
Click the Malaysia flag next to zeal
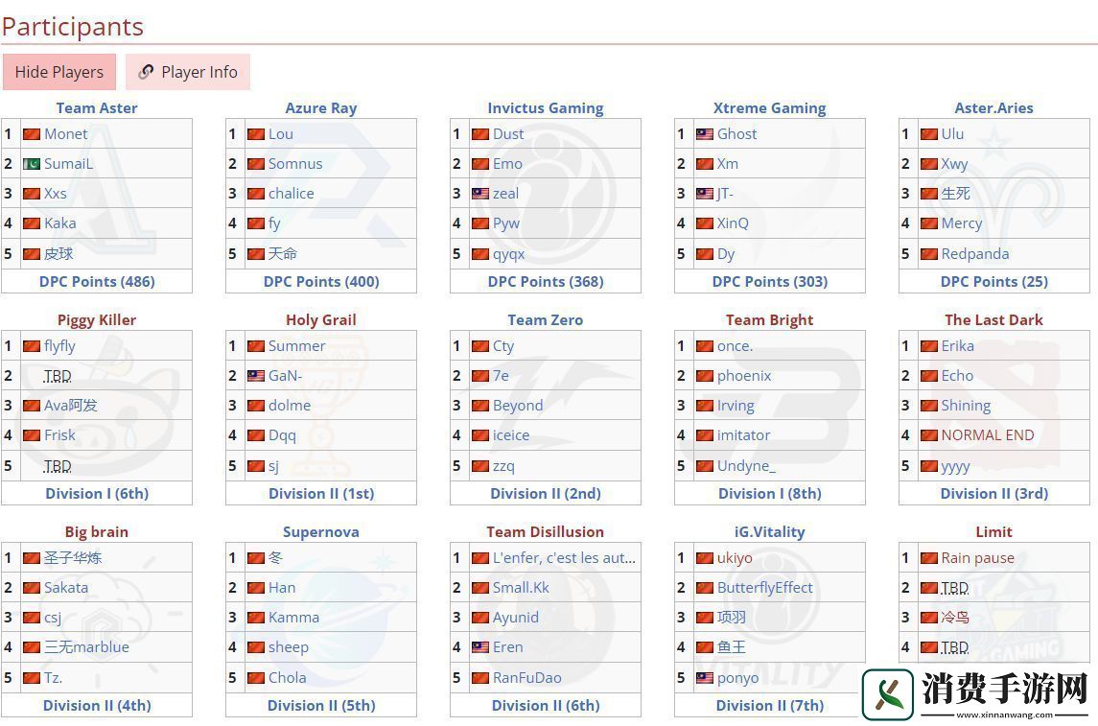click(480, 194)
